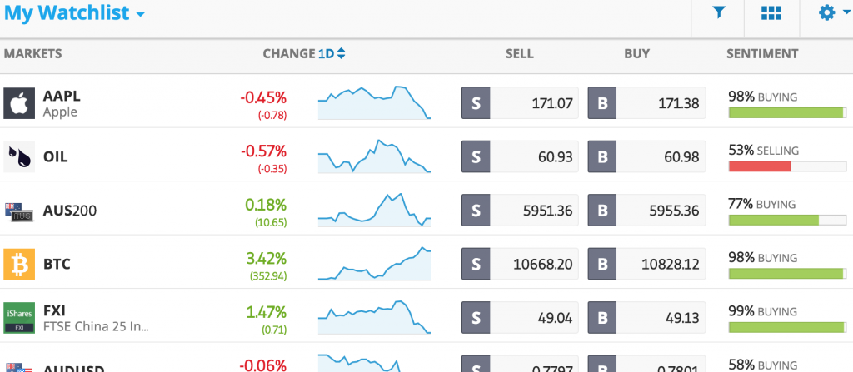Open the watchlist filter funnel icon
Image resolution: width=853 pixels, height=372 pixels.
[x=719, y=12]
